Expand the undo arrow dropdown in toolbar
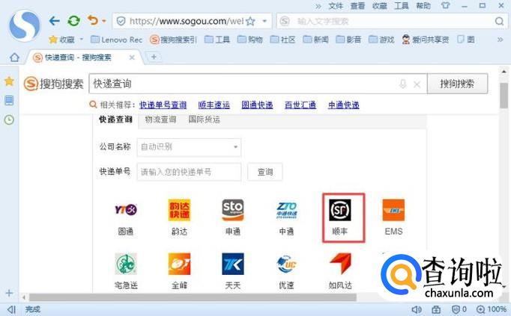Viewport: 511px width, 316px height. pyautogui.click(x=103, y=21)
